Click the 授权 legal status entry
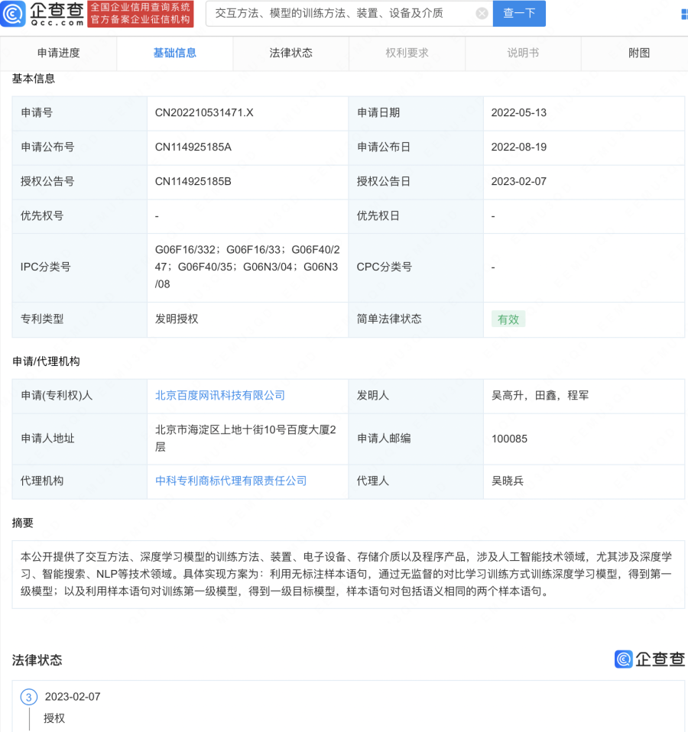688x732 pixels. pos(54,718)
